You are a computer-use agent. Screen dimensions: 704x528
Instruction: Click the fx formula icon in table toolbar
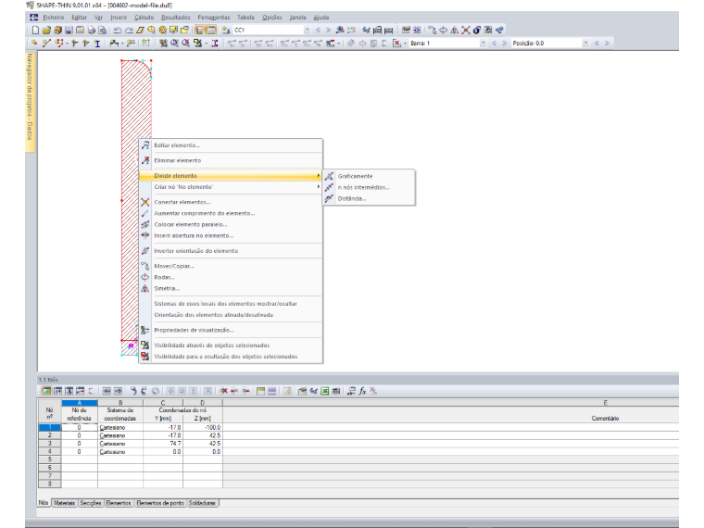tap(362, 391)
